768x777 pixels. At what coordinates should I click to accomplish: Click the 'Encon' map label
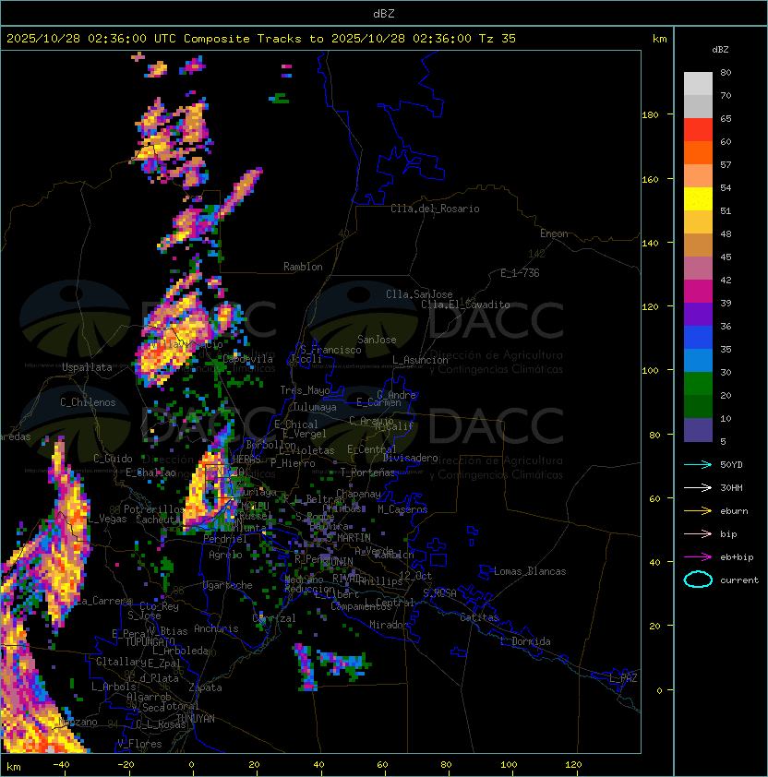pyautogui.click(x=554, y=233)
